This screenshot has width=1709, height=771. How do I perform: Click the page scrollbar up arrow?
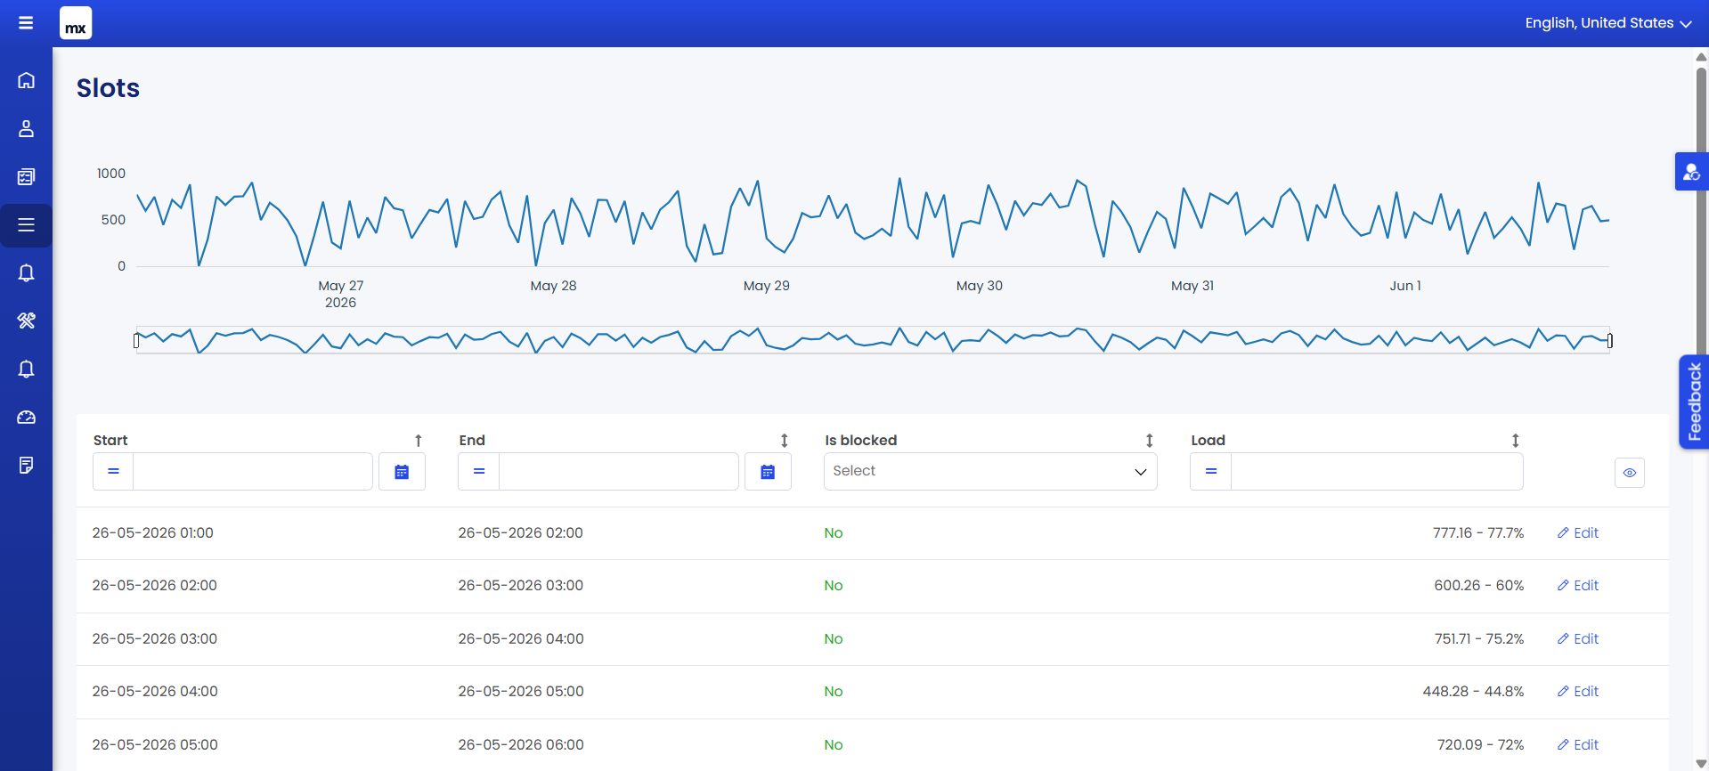(x=1701, y=57)
